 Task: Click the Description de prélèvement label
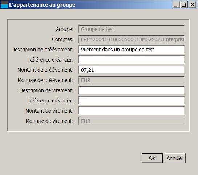43,50
